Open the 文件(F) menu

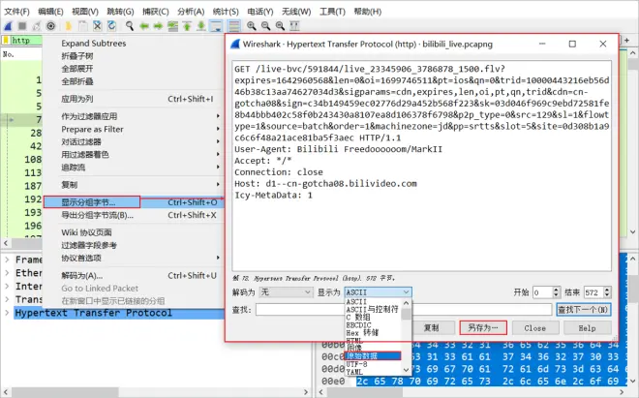tap(16, 12)
